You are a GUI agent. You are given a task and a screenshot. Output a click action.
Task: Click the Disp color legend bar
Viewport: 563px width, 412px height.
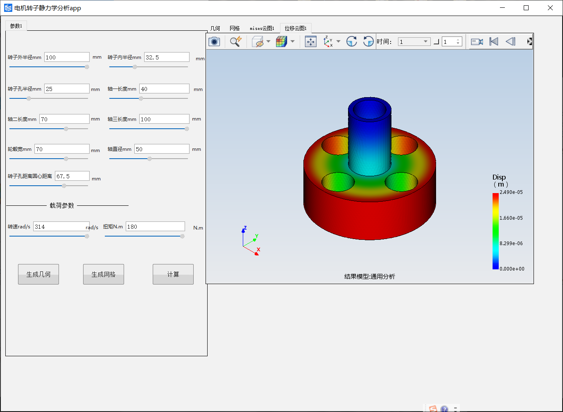(495, 231)
